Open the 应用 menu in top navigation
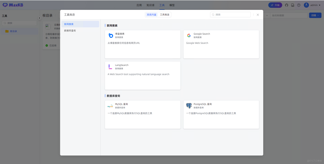The image size is (324, 164). (x=139, y=5)
